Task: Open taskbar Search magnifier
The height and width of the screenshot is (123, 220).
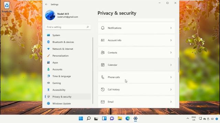Action: point(89,119)
